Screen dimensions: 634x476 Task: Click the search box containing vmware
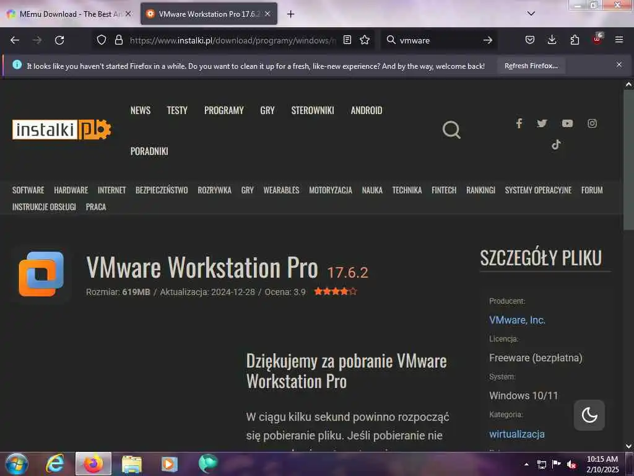pos(439,40)
